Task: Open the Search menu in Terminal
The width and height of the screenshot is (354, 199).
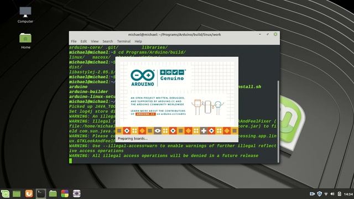Action: pos(108,41)
